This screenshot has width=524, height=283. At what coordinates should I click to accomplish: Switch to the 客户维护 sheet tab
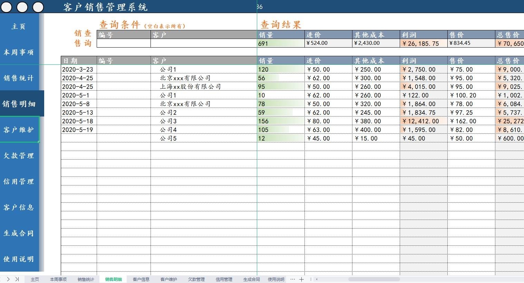click(169, 279)
